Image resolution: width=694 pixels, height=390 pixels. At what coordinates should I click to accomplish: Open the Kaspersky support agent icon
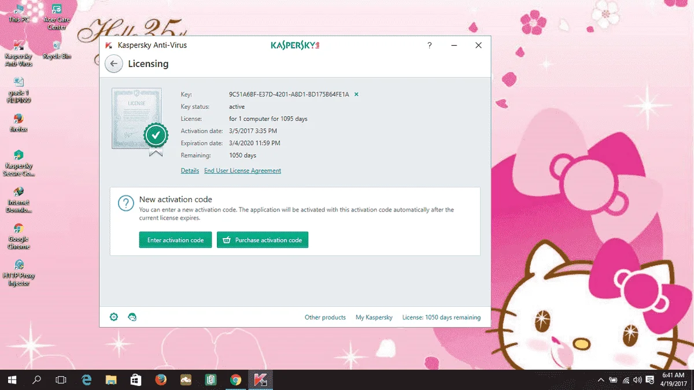click(132, 317)
